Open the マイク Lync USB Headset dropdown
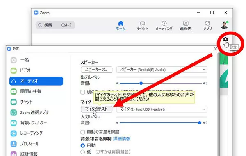The width and height of the screenshot is (246, 156). [162, 109]
